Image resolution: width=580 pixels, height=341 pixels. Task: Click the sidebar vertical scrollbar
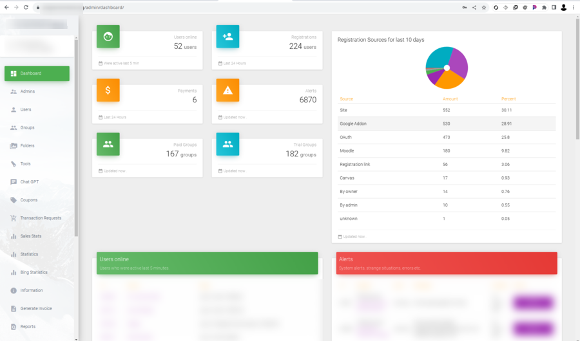[x=76, y=138]
